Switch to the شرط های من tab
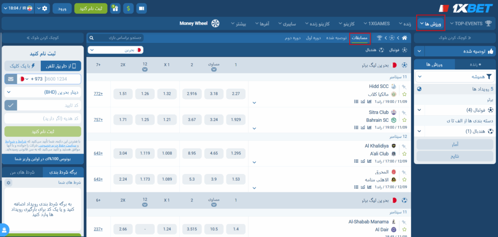The image size is (498, 237). (22, 172)
